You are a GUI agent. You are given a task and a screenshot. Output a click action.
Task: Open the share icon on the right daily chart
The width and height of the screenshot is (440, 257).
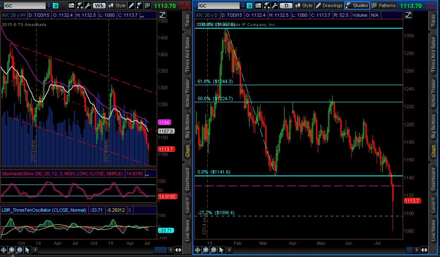point(259,5)
